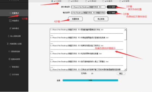Viewport: 152px width, 92px height.
Task: Click the 输出目录 path field
Action: point(88,13)
